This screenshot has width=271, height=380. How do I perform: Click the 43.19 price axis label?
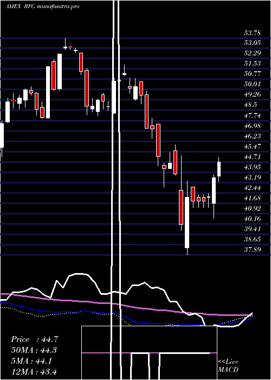point(252,178)
